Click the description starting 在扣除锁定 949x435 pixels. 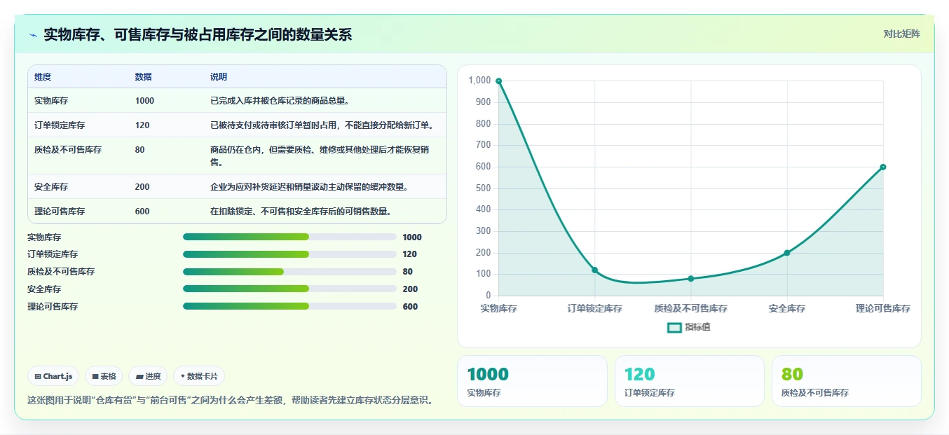[x=301, y=212]
